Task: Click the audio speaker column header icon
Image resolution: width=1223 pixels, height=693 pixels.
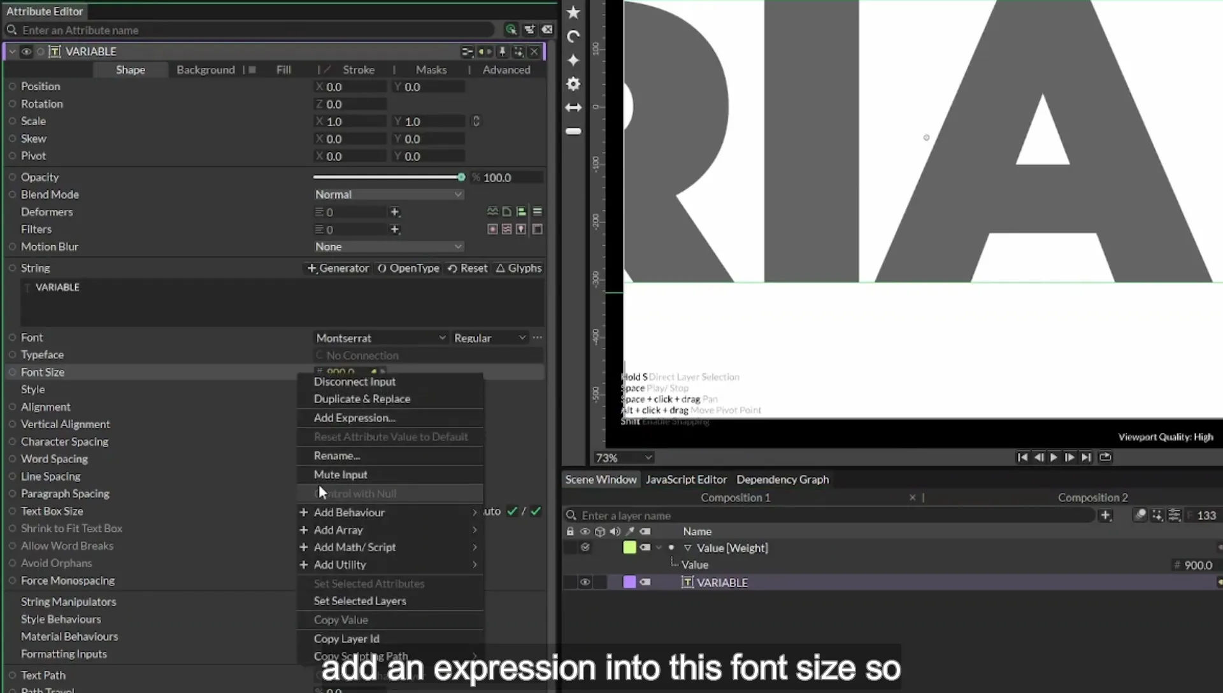Action: [615, 531]
